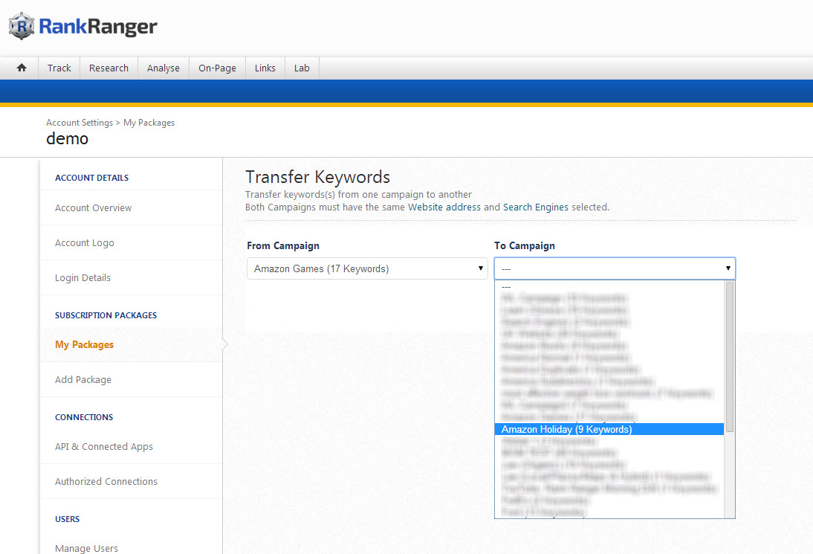813x554 pixels.
Task: Open the Track menu
Action: (x=59, y=68)
